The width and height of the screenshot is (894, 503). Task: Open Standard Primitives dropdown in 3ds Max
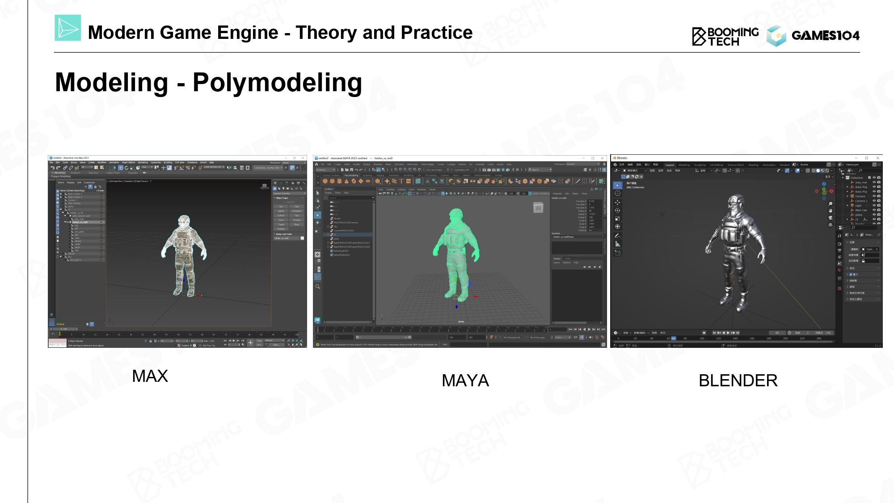click(289, 194)
